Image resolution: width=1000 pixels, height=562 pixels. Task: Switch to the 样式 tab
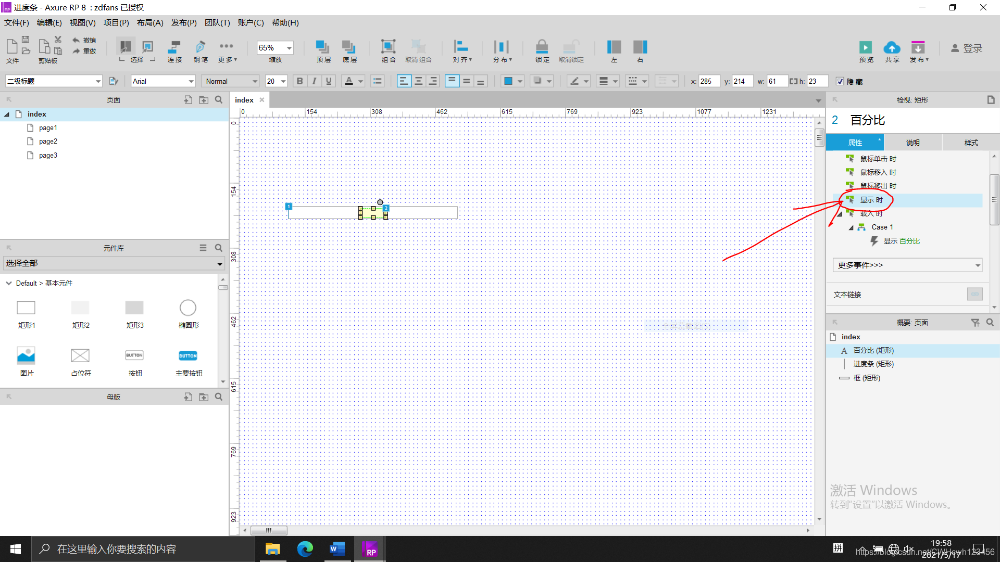click(971, 143)
